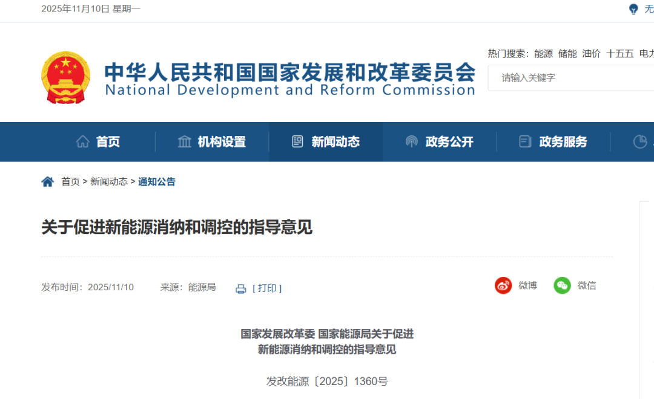This screenshot has width=654, height=399.
Task: Open the 油价 hot search topic
Action: (590, 53)
